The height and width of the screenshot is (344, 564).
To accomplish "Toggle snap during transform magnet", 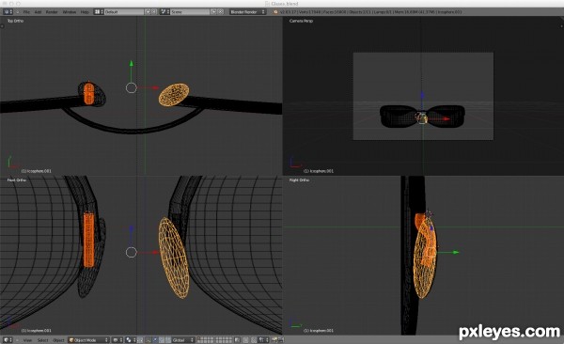I will click(x=254, y=340).
